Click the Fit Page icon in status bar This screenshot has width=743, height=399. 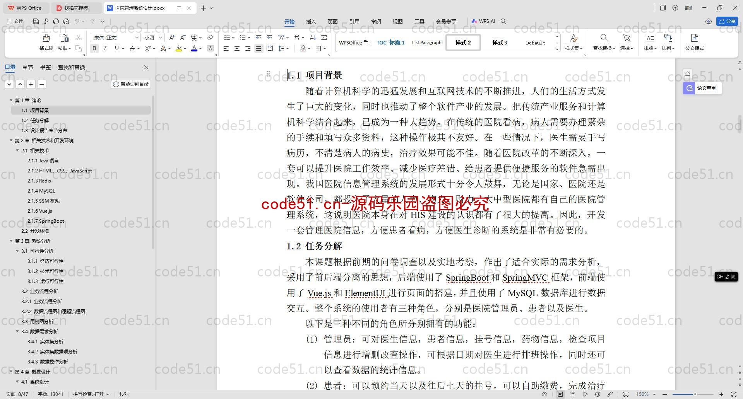pos(626,394)
